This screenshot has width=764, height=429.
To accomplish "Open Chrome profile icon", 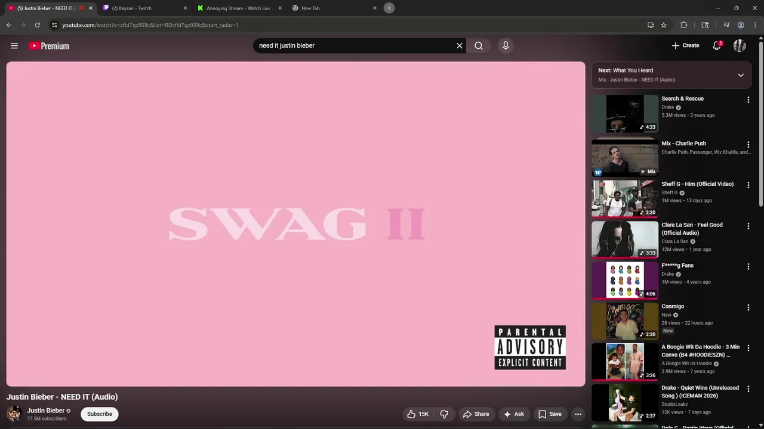I will (741, 25).
